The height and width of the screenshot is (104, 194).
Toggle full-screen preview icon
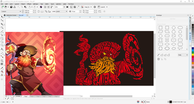pyautogui.click(x=67, y=7)
